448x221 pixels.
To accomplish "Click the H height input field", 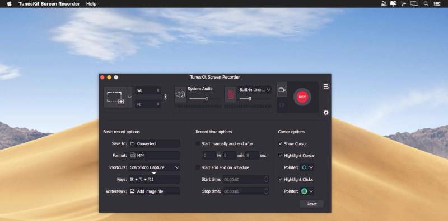I will (148, 104).
